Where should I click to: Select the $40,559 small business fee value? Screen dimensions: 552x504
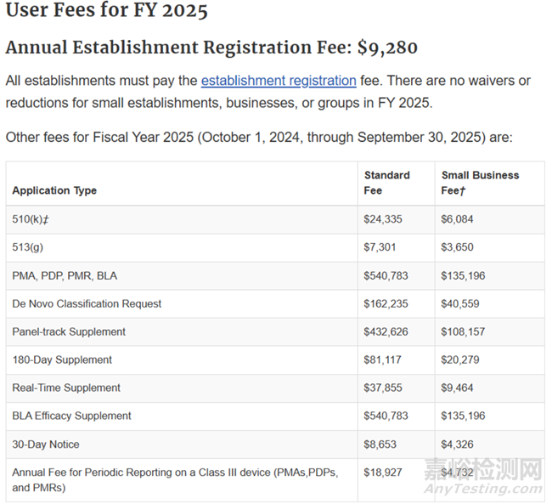coord(460,303)
